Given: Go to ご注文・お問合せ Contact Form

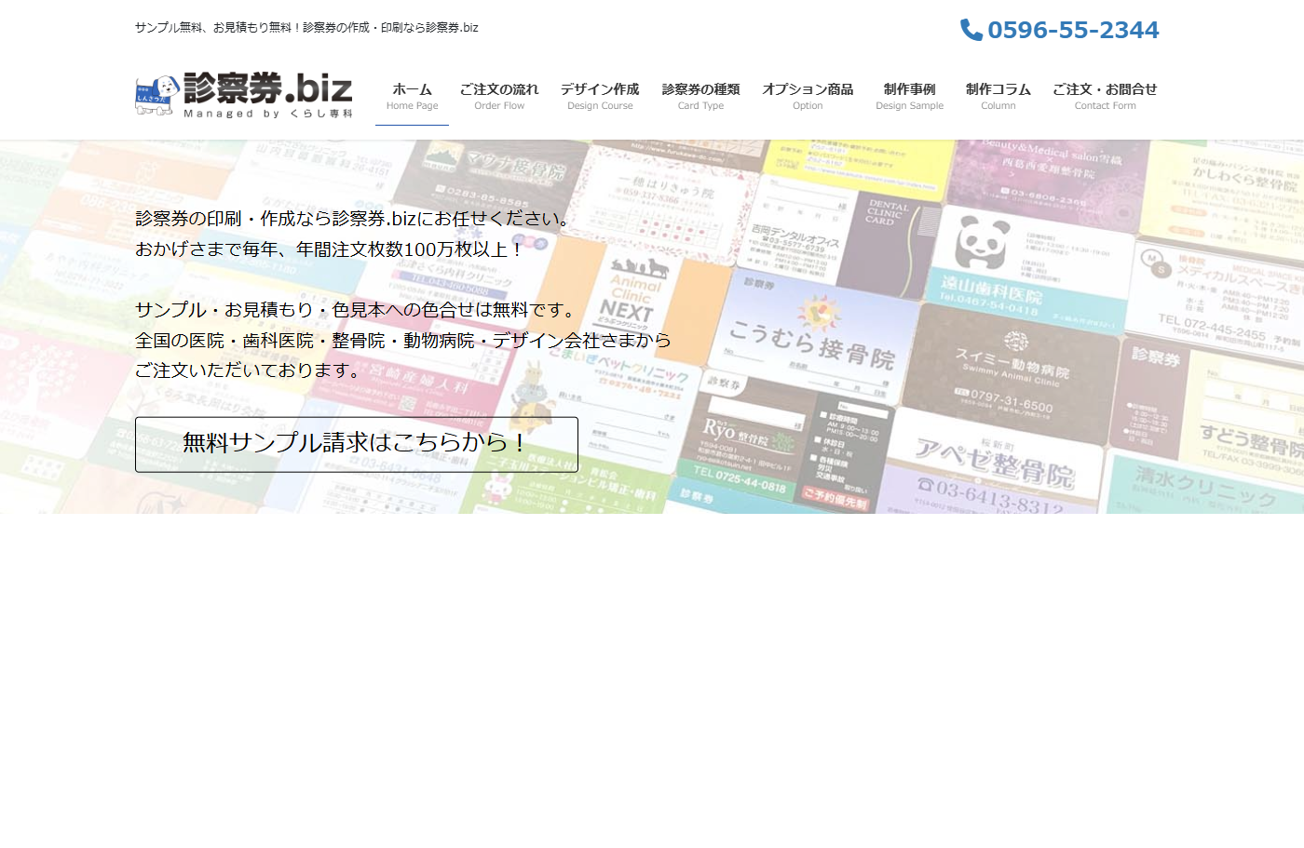Looking at the screenshot, I should click(x=1105, y=96).
